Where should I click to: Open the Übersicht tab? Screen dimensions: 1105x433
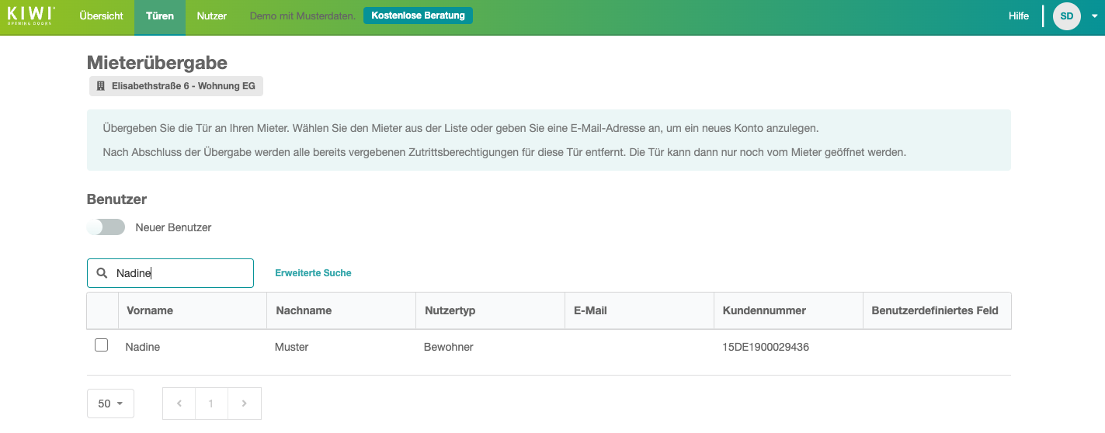(101, 16)
